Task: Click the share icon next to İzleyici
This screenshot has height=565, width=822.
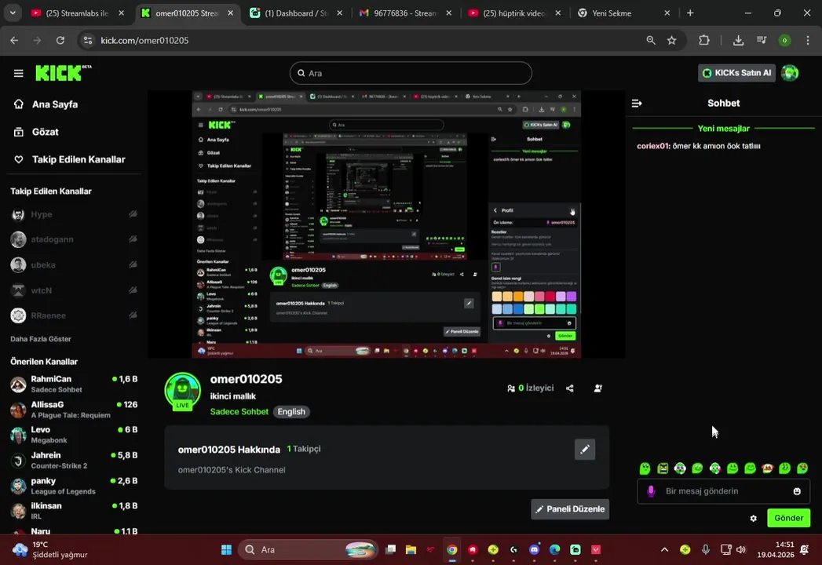Action: tap(570, 388)
